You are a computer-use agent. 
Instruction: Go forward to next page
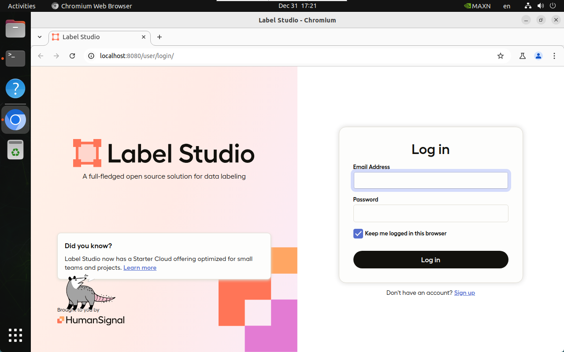point(56,56)
